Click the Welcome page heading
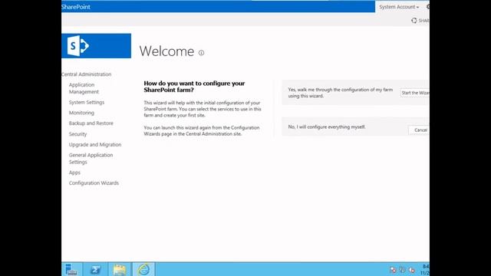The image size is (491, 276). [x=166, y=51]
